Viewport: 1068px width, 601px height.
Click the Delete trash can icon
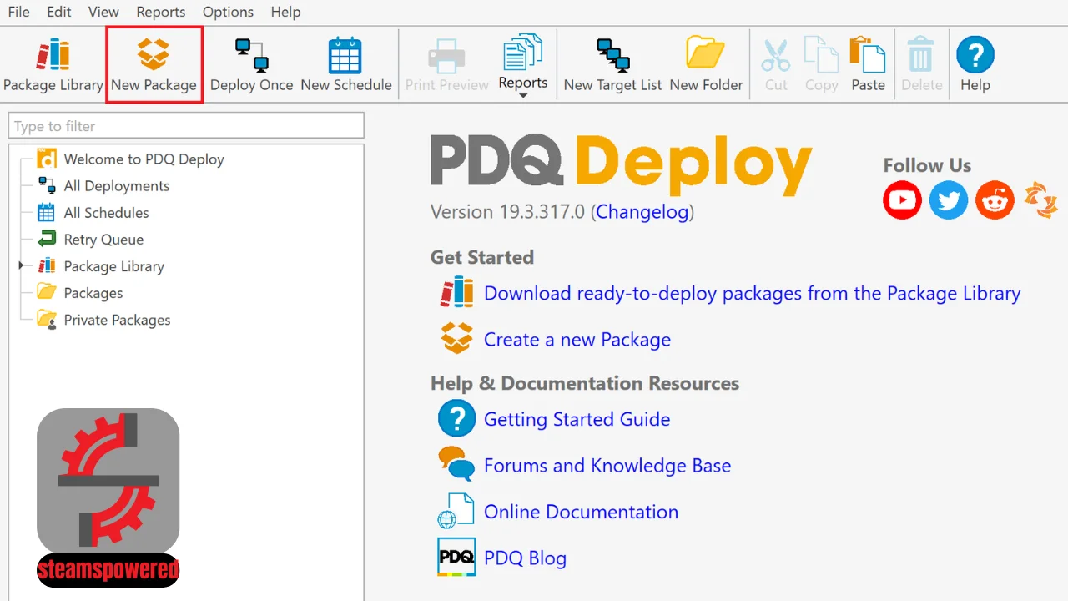921,65
